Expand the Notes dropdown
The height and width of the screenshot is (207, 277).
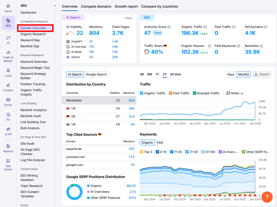click(235, 93)
